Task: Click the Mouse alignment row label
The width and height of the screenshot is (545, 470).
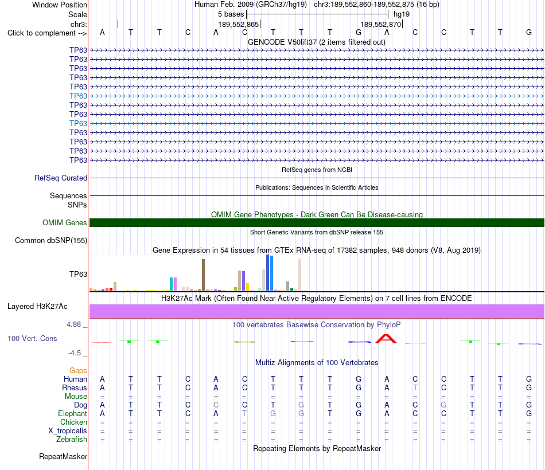Action: pyautogui.click(x=76, y=397)
